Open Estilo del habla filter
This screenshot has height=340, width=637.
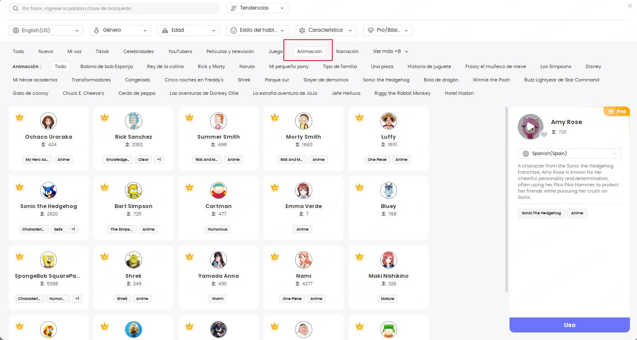click(257, 30)
